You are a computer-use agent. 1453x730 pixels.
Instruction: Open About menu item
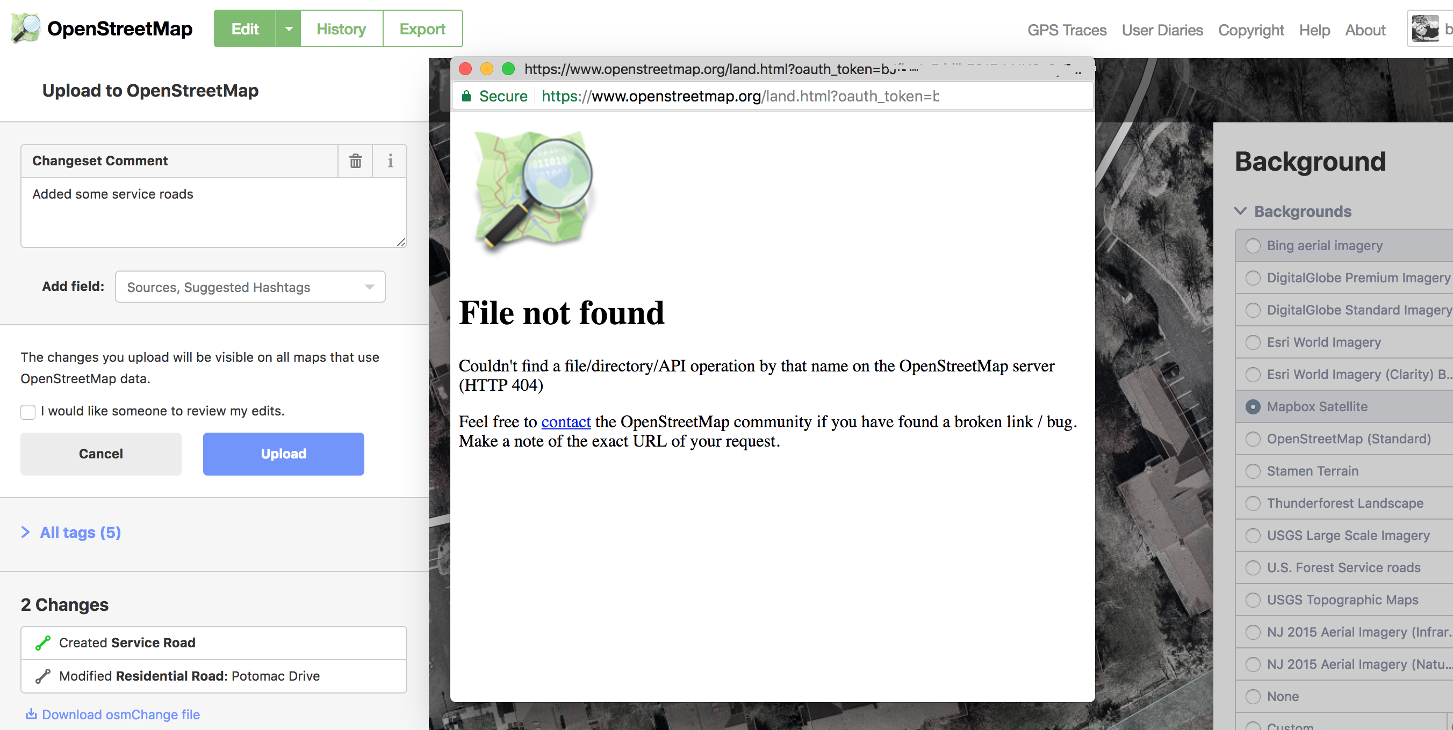[1365, 30]
